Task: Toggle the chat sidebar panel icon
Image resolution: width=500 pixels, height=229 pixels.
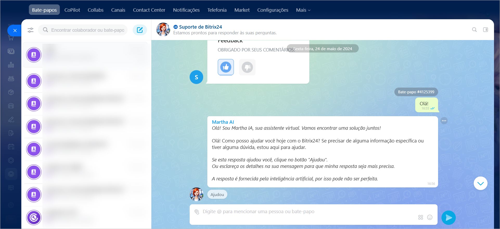Action: (485, 30)
